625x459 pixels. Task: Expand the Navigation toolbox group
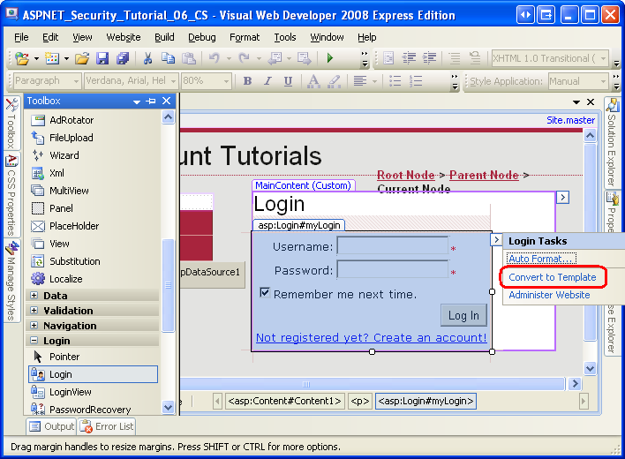point(34,326)
